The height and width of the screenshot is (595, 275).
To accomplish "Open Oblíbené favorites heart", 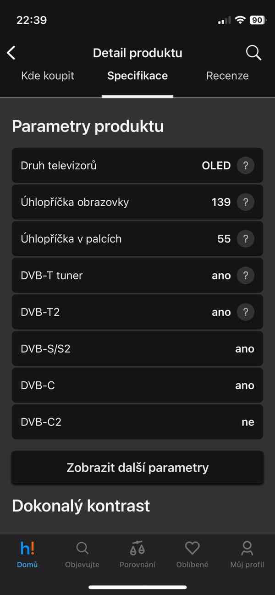I will (x=192, y=554).
